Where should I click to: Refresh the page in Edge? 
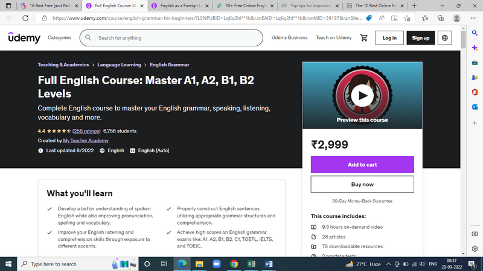[25, 18]
